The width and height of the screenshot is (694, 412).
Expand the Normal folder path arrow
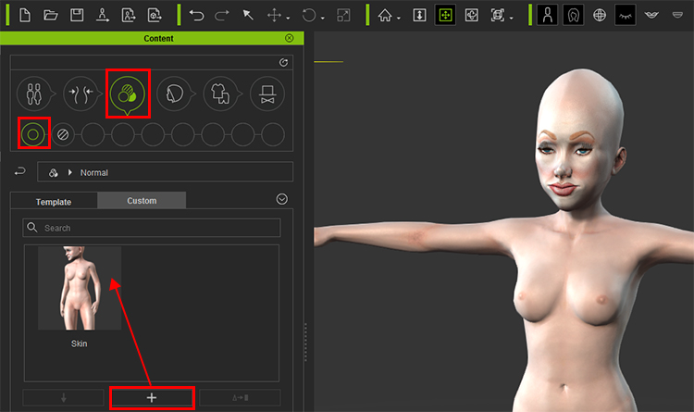[x=70, y=172]
